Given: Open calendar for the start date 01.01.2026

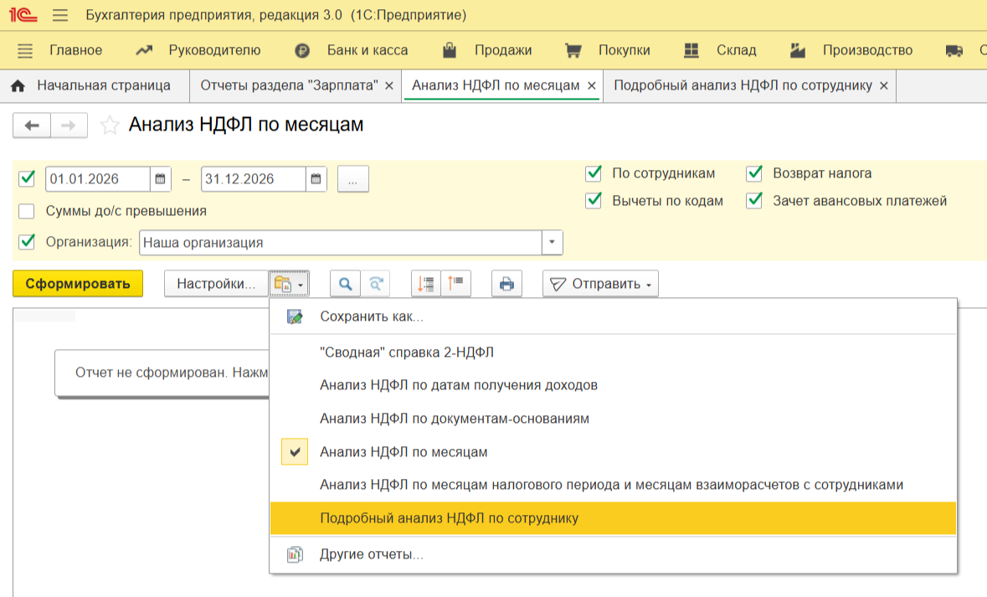Looking at the screenshot, I should [x=161, y=179].
